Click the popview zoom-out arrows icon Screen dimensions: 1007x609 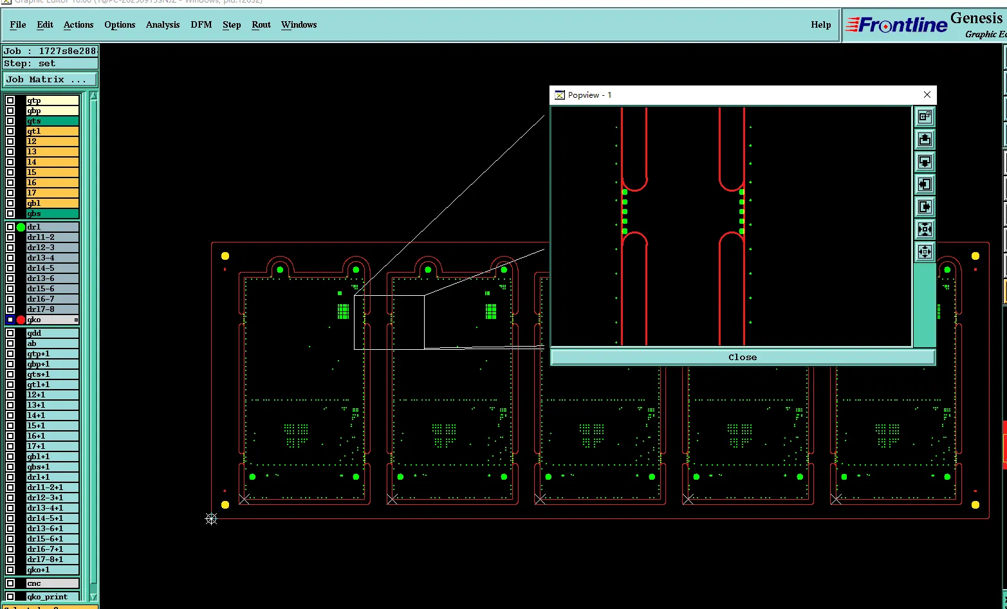click(925, 251)
